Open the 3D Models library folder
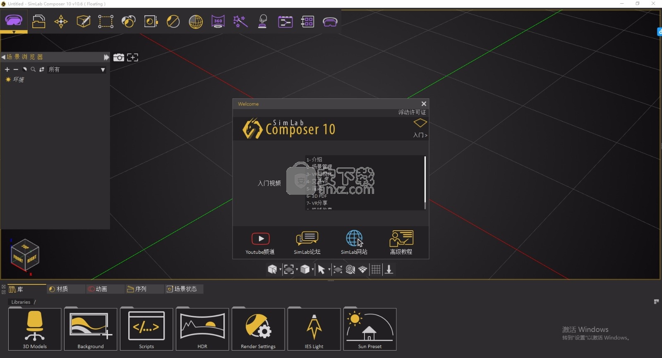Image resolution: width=662 pixels, height=358 pixels. (x=35, y=329)
